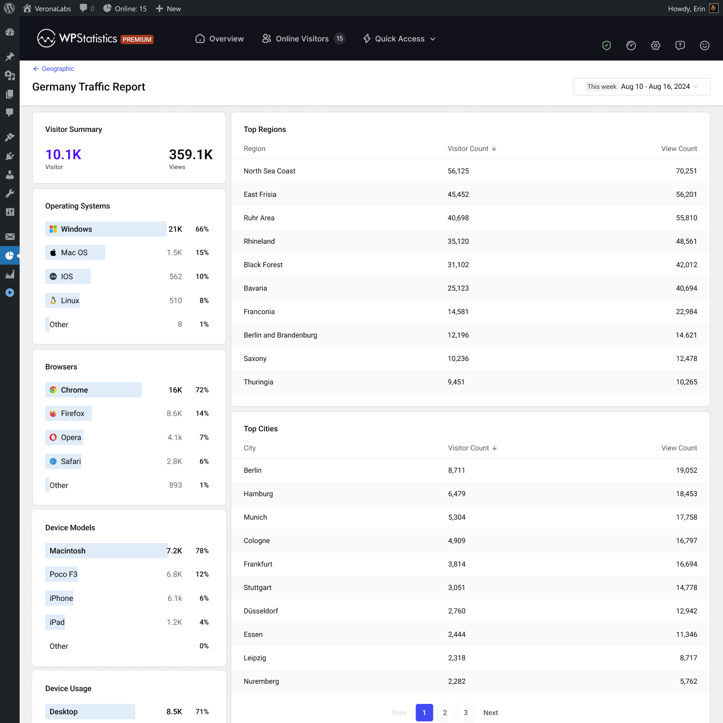
Task: Sort Top Regions by Visitor Count
Action: point(472,149)
